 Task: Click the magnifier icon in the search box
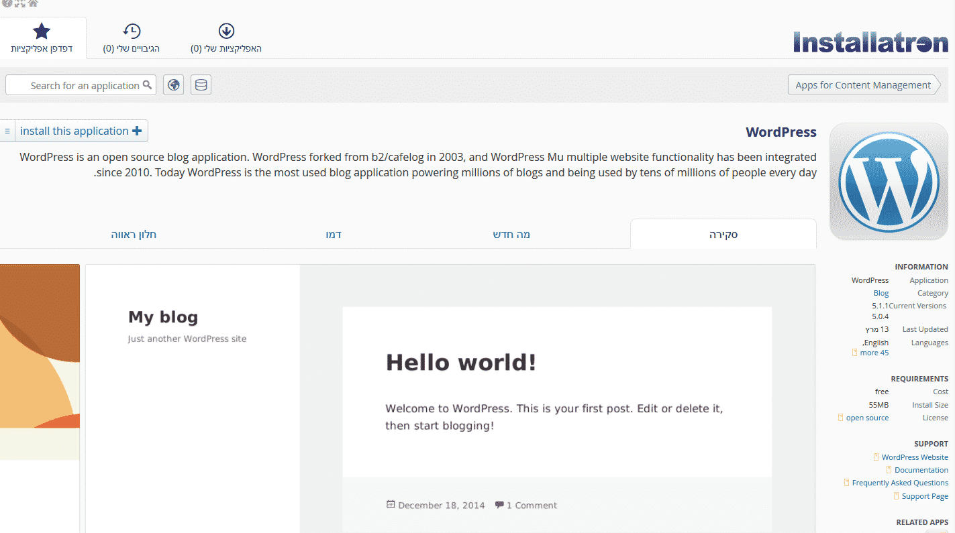[x=147, y=85]
